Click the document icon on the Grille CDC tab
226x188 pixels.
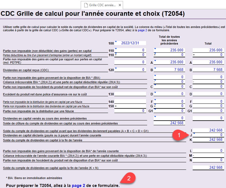click(x=86, y=5)
